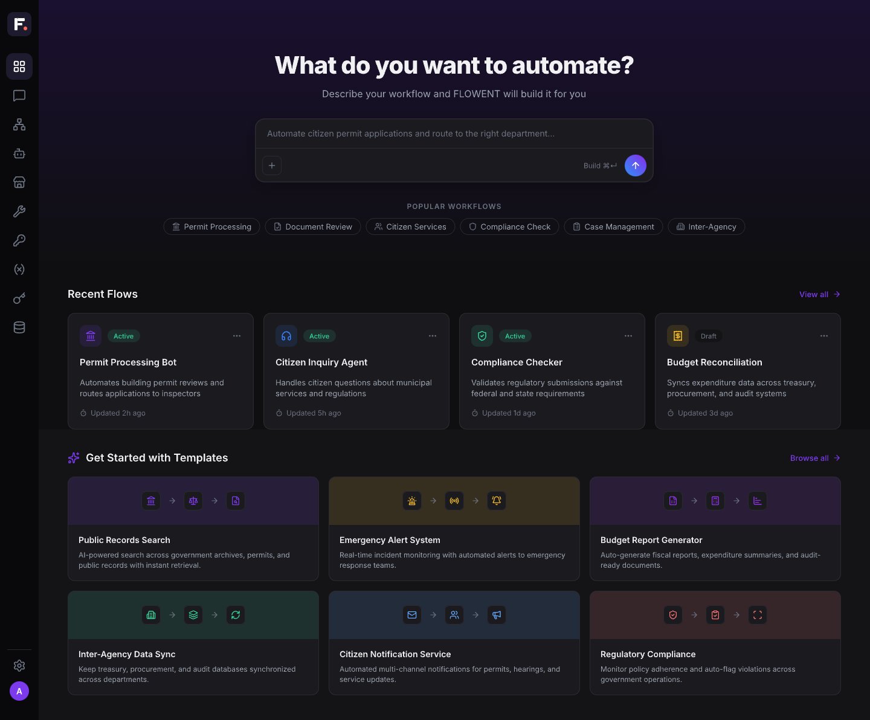Screen dimensions: 870x720
Task: Select the Permit Processing workflow chip
Action: (211, 227)
